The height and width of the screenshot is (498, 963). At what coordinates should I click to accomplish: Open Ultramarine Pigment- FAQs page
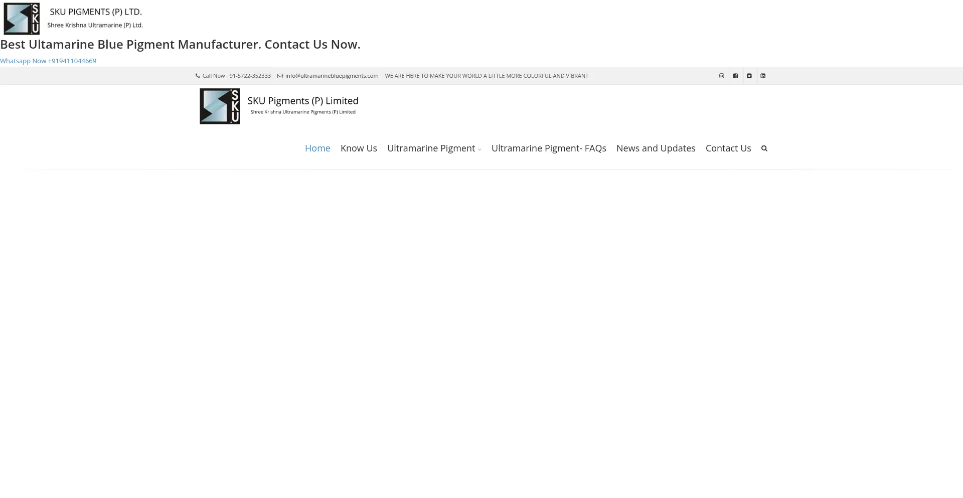[x=549, y=148]
